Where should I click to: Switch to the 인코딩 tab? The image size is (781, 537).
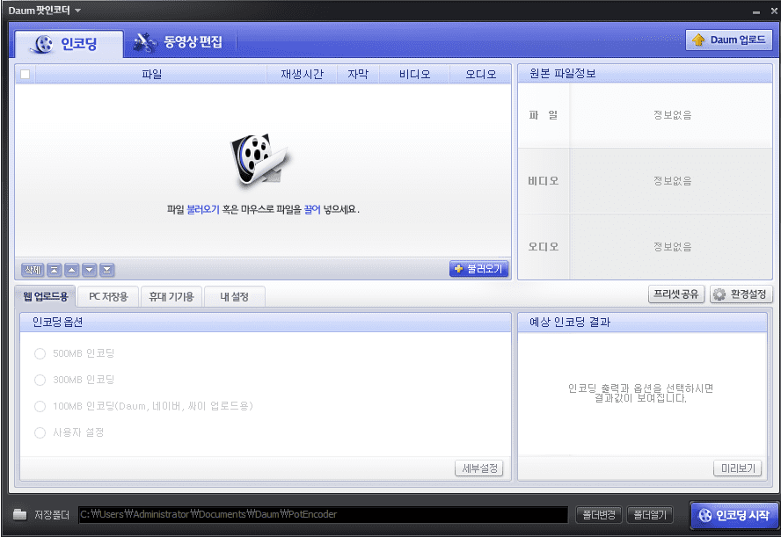click(69, 44)
